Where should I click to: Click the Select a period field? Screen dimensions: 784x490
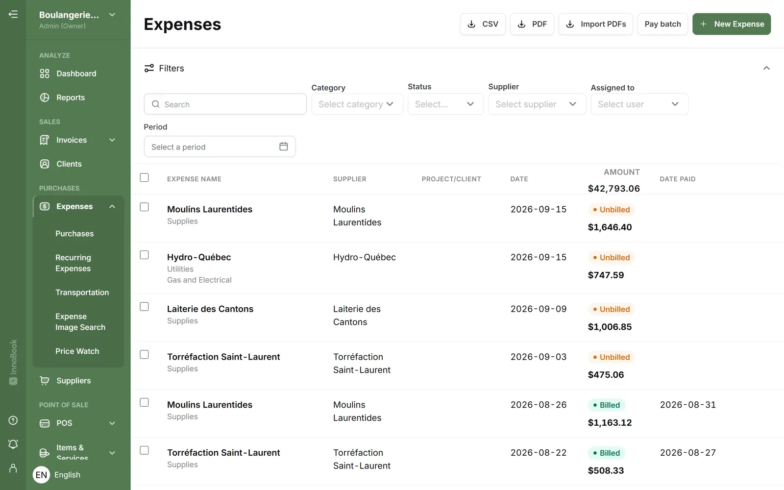click(220, 147)
